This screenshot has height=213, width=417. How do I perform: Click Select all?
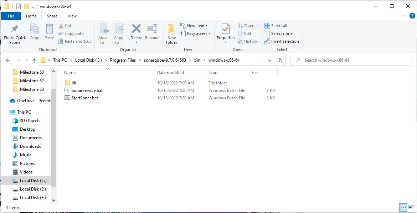coord(276,26)
